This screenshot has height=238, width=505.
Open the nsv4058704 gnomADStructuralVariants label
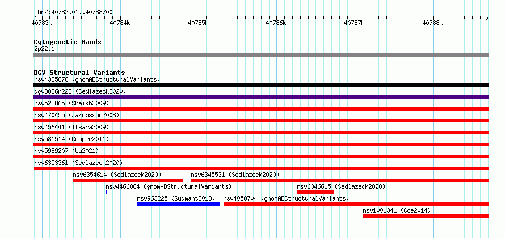click(286, 198)
